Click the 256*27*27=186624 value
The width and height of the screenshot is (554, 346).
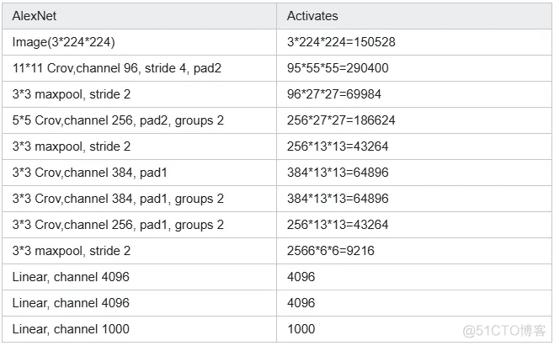click(341, 120)
